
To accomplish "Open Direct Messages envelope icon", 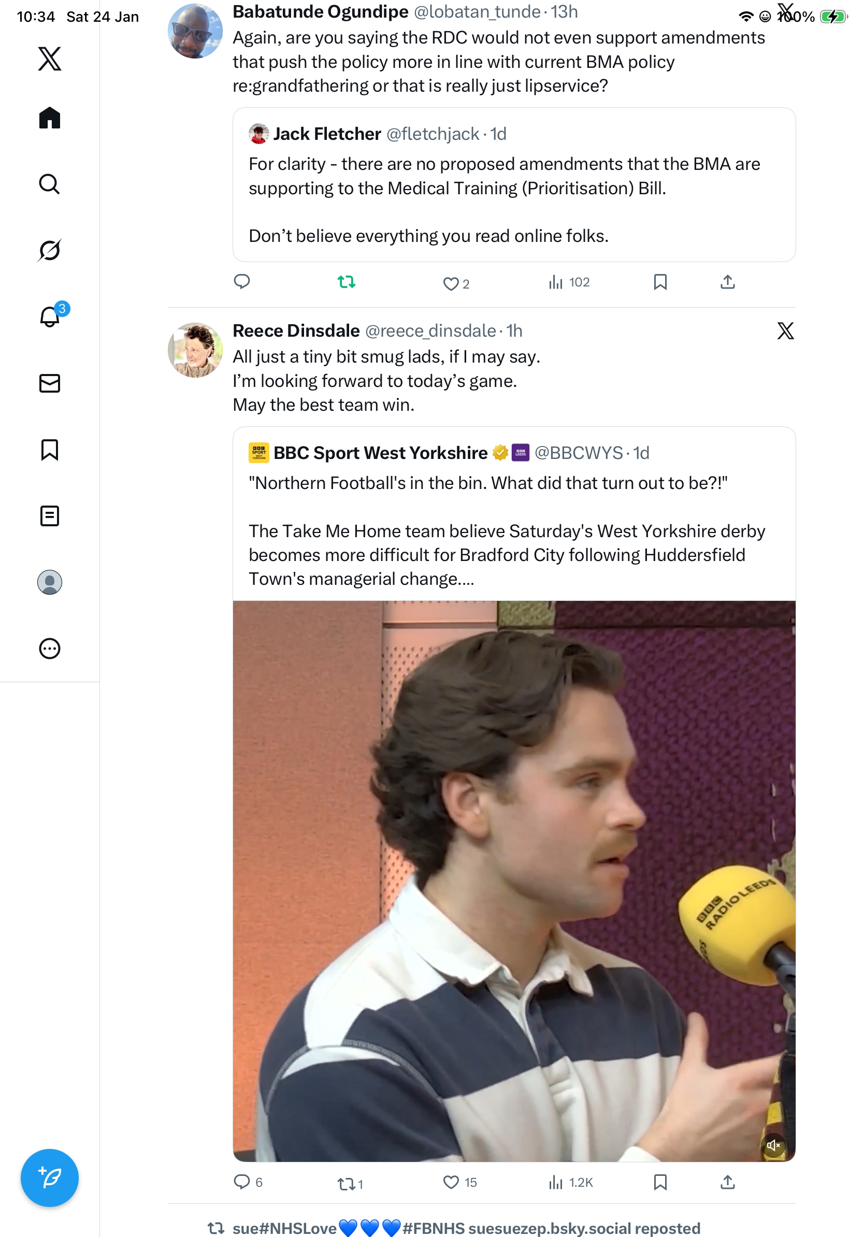I will point(50,383).
